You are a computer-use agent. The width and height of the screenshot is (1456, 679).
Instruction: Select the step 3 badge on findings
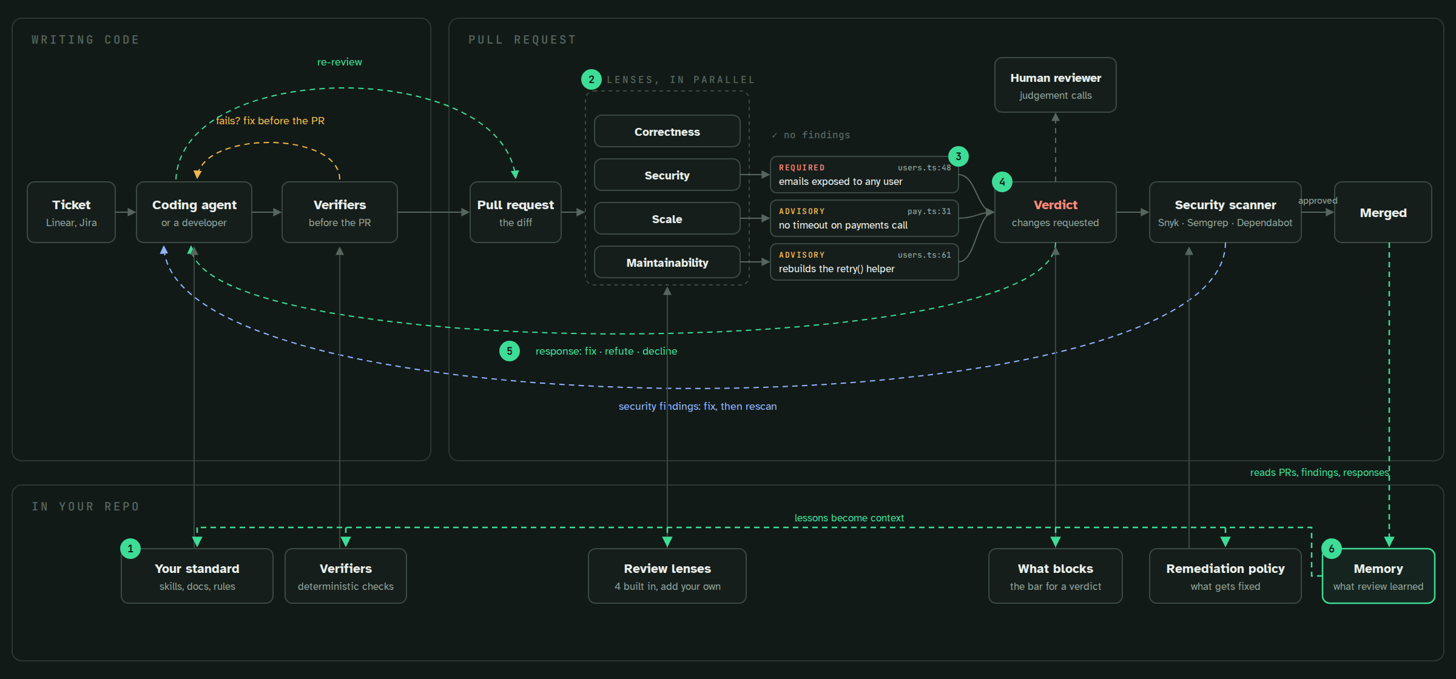click(959, 156)
